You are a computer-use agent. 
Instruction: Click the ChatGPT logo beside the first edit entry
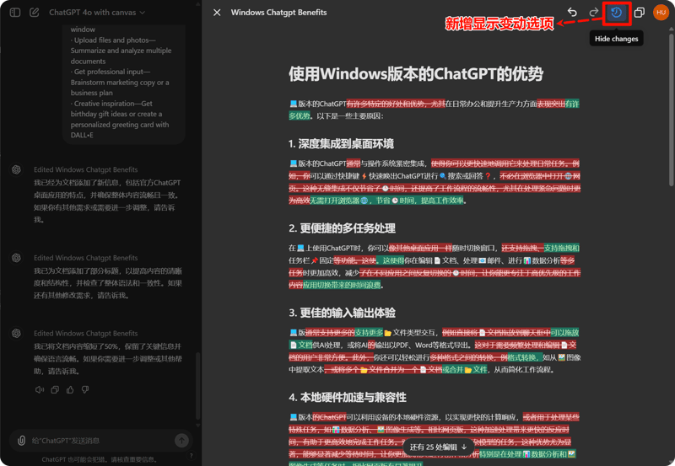point(16,170)
